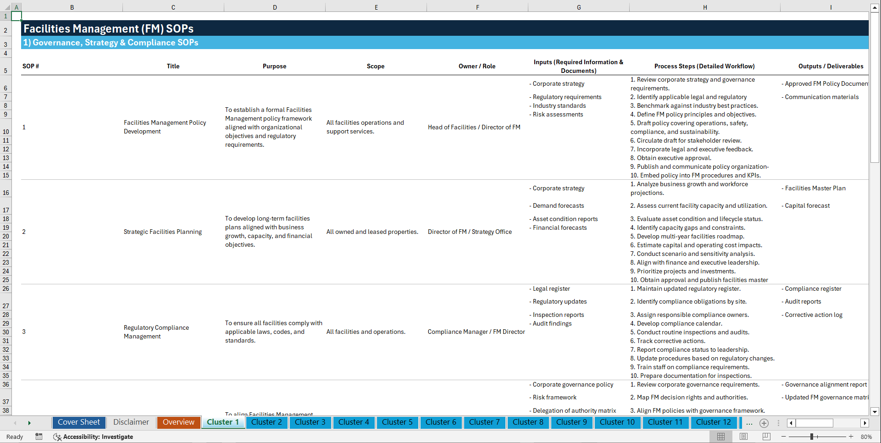
Task: Open the Cluster 12 sheet tab
Action: coord(714,422)
